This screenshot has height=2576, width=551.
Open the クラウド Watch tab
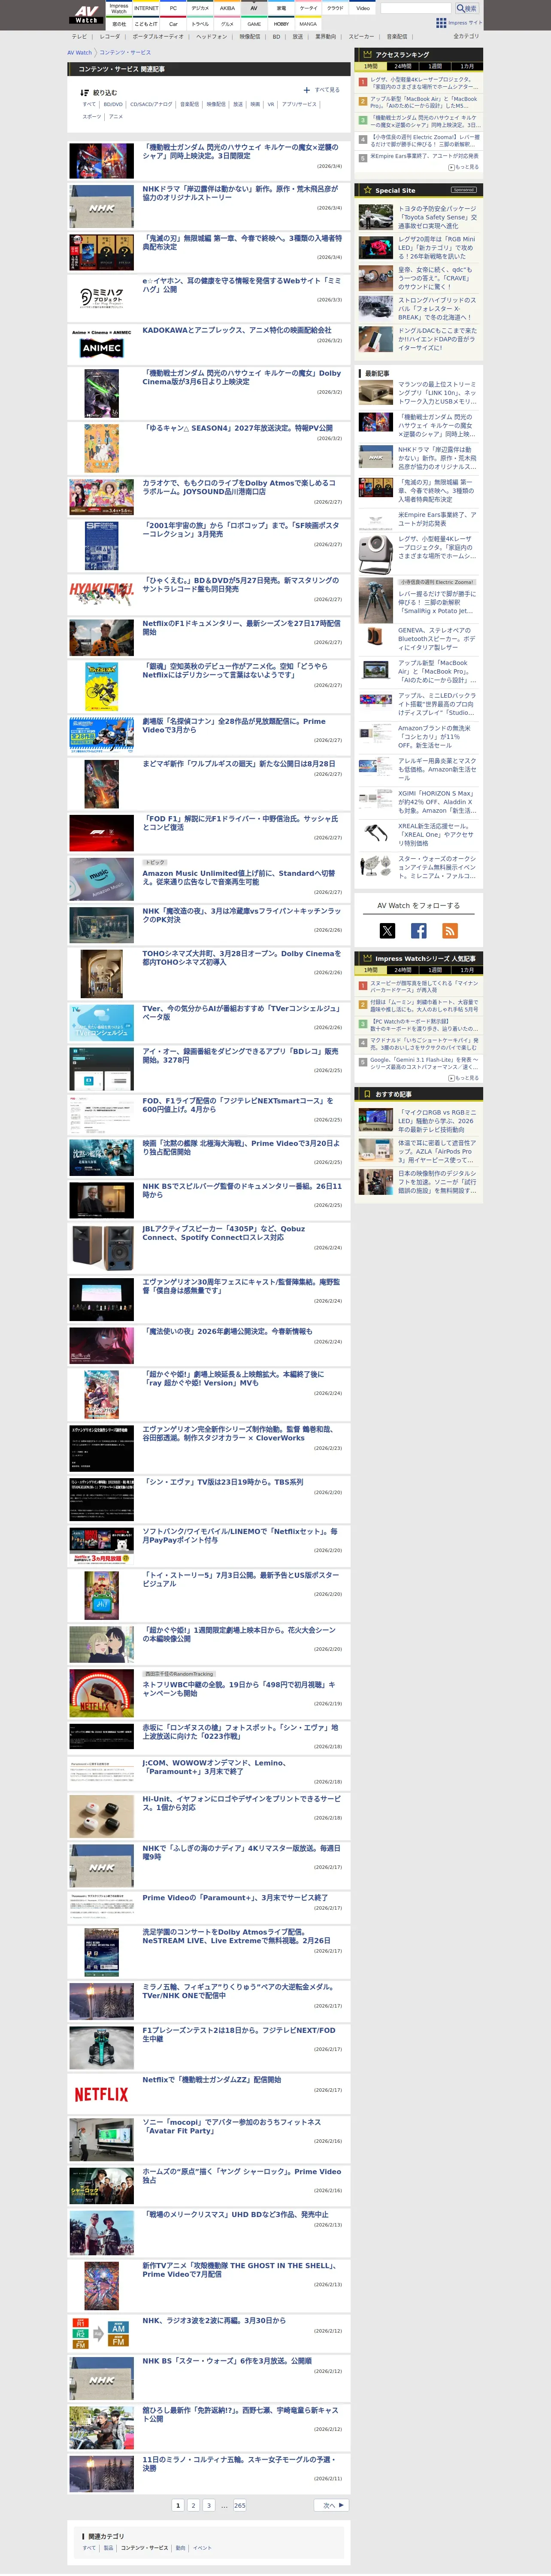click(x=335, y=8)
